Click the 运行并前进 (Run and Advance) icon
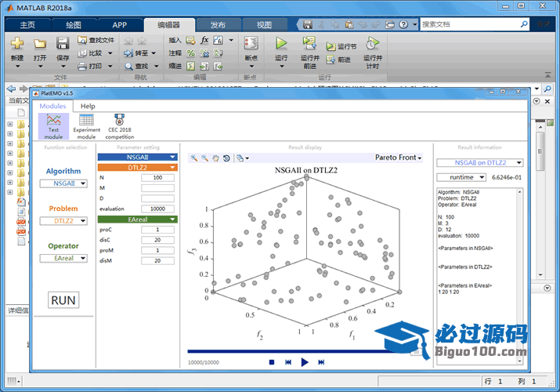 coord(309,43)
